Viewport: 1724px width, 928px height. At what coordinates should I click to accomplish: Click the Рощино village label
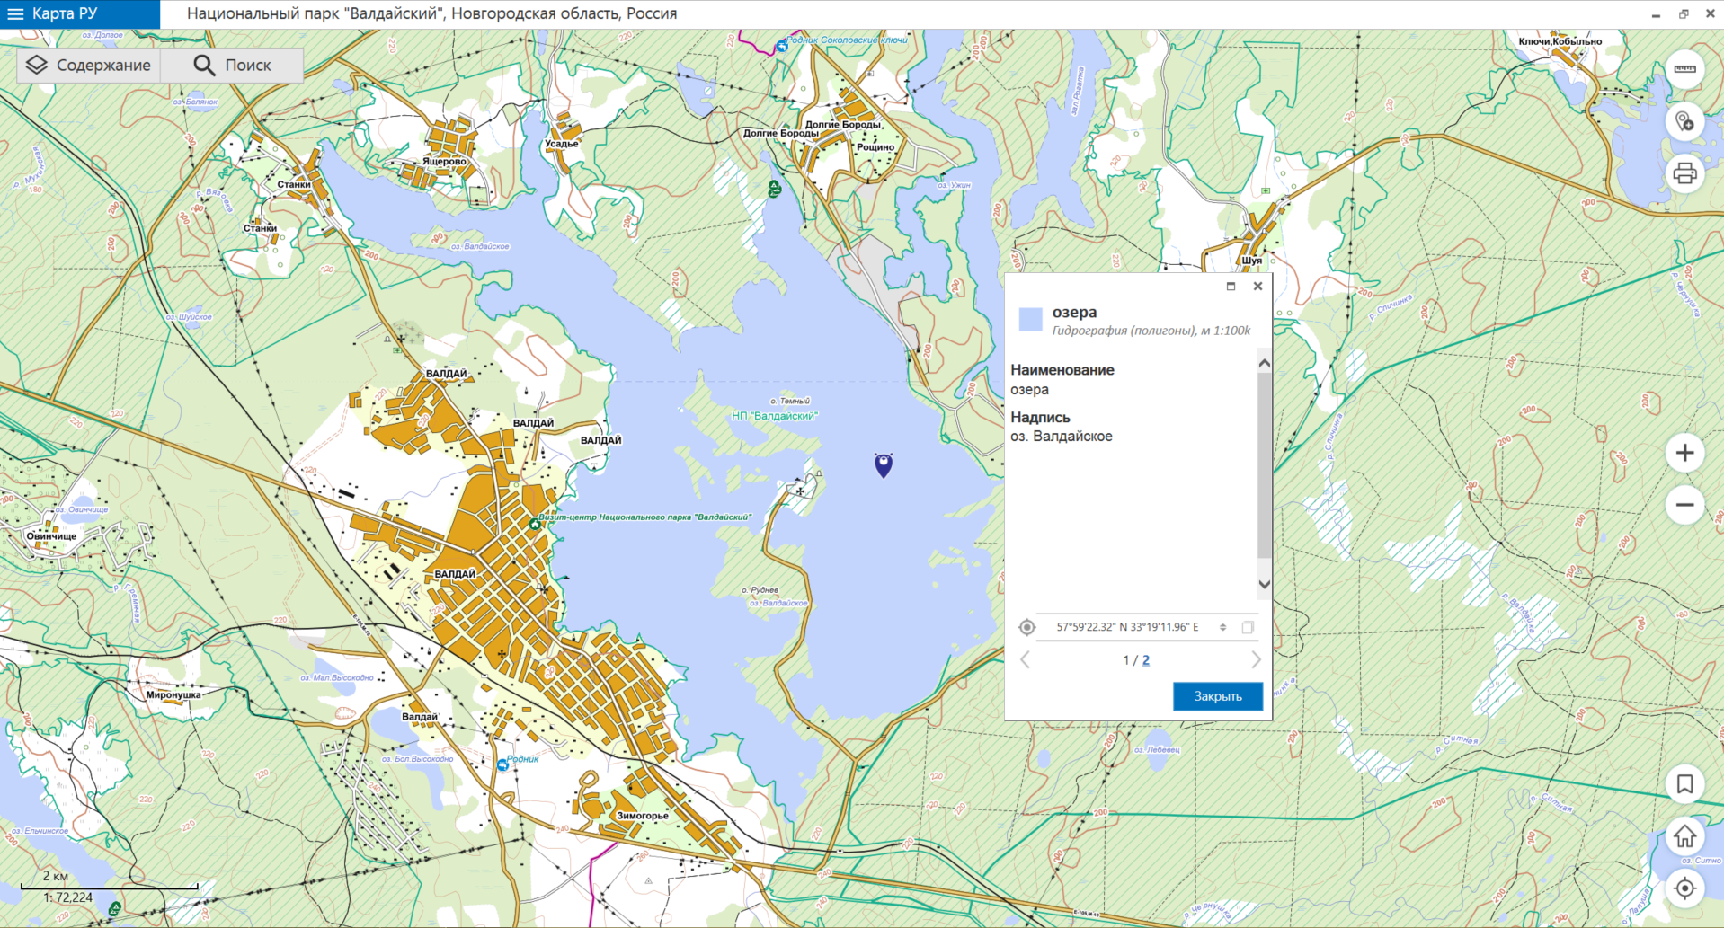pos(875,147)
